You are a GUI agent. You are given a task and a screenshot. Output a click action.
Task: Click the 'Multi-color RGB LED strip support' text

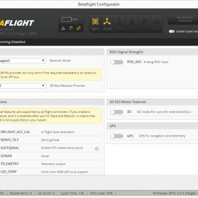(64, 172)
